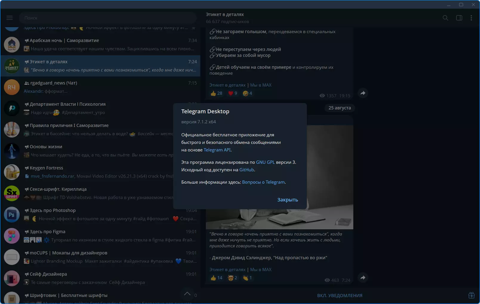Open the Департамент Власти avatar
This screenshot has height=304, width=480.
click(12, 108)
